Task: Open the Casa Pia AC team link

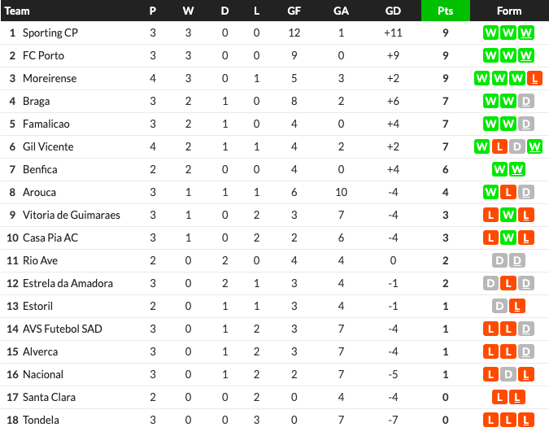Action: point(50,238)
